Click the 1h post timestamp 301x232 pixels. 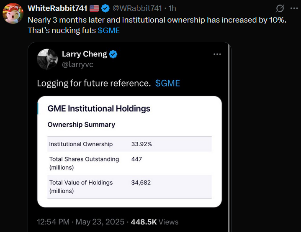tap(172, 8)
